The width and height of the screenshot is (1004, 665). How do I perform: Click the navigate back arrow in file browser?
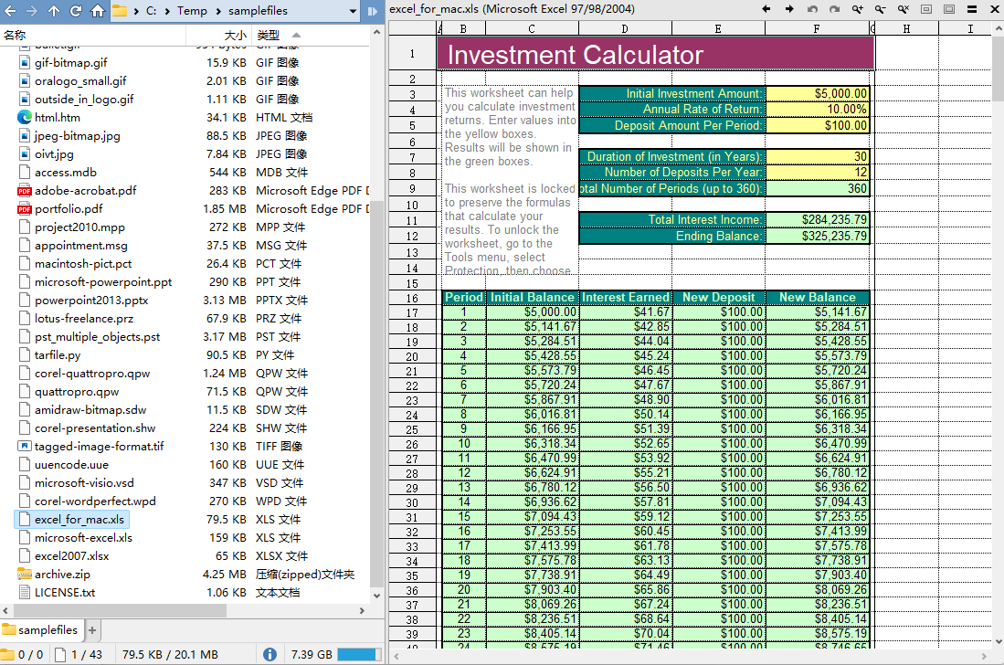[x=10, y=11]
